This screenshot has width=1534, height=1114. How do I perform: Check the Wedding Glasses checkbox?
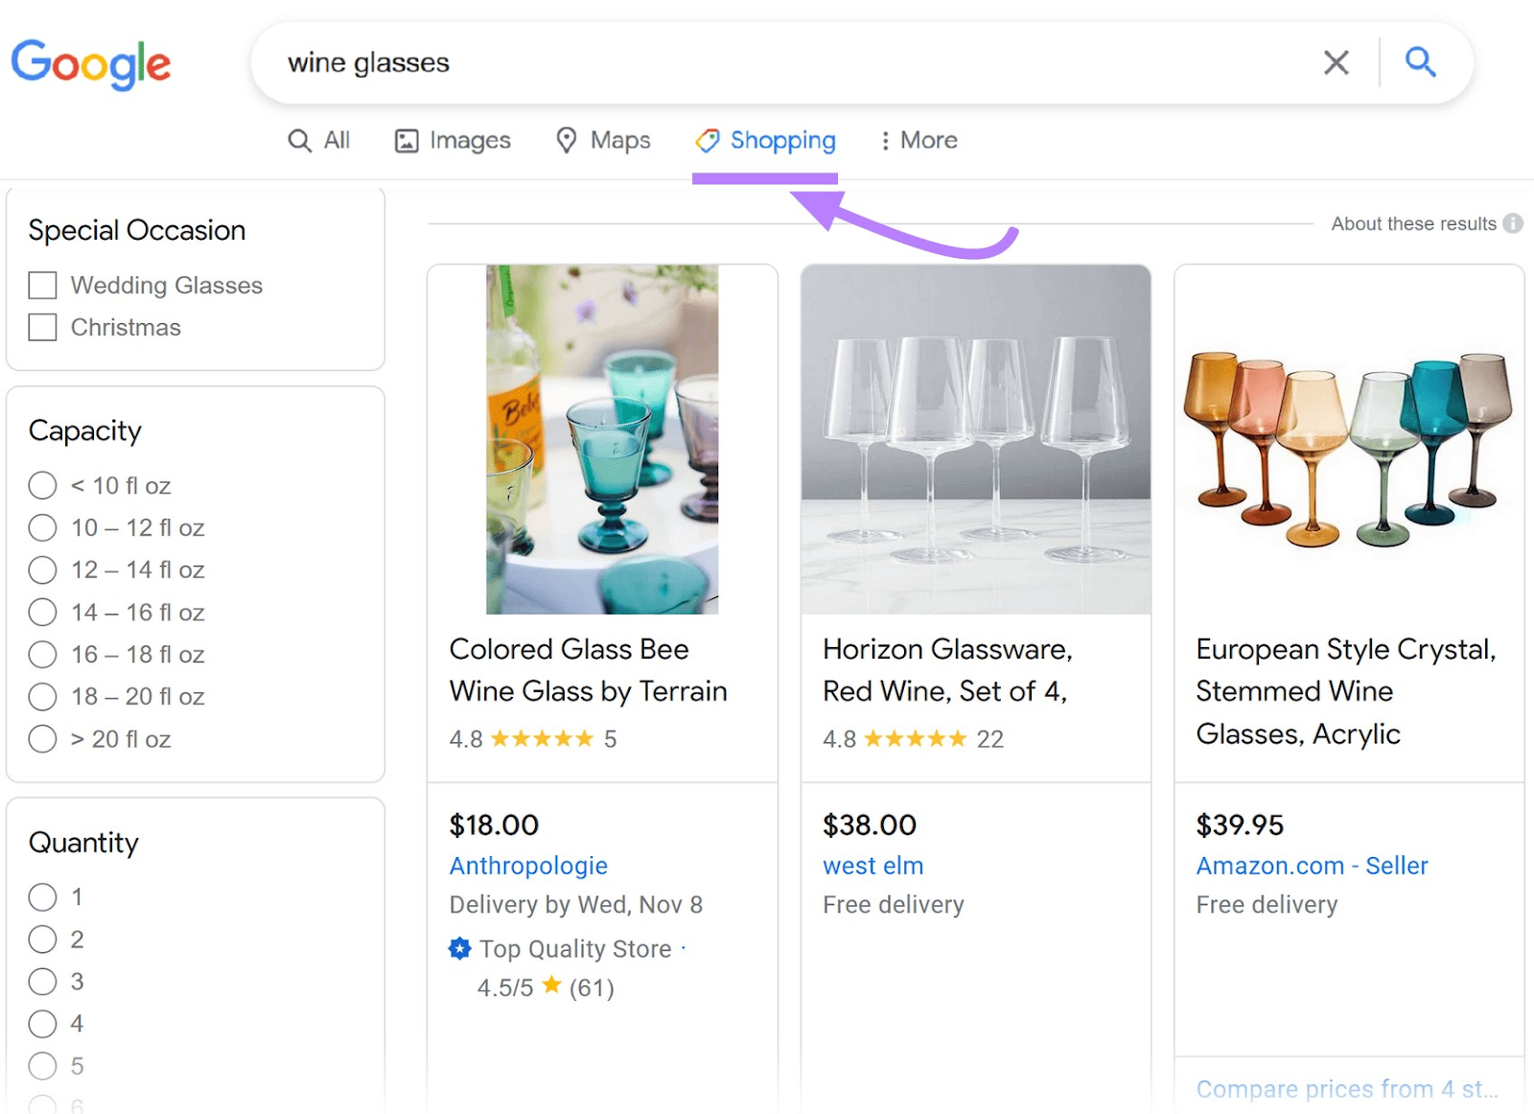coord(42,285)
